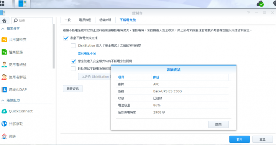Viewport: 276px width, 145px height.
Task: Open 網域/LDAP icon
Action: click(x=4, y=89)
